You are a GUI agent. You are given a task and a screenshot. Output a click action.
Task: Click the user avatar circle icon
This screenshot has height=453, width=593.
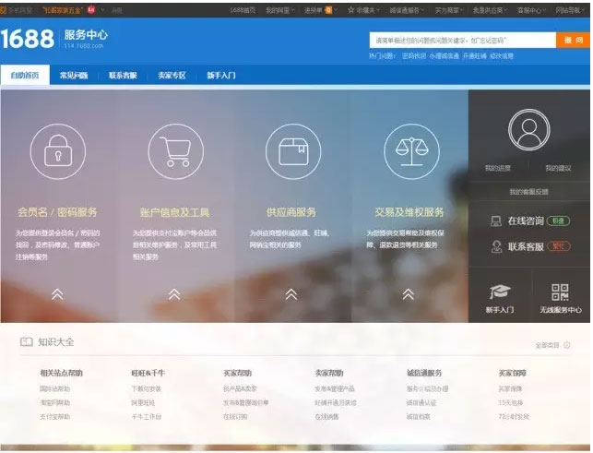[x=529, y=129]
